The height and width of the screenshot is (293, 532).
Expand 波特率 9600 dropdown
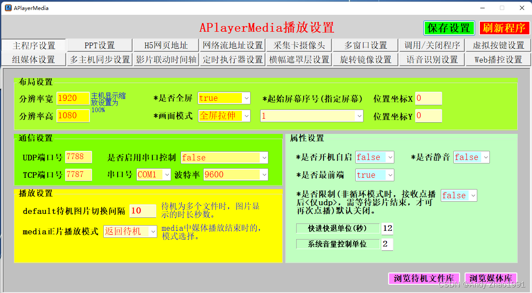236,175
